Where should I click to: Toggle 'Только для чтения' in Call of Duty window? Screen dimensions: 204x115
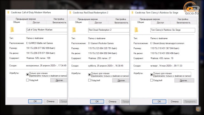pyautogui.click(x=27, y=74)
